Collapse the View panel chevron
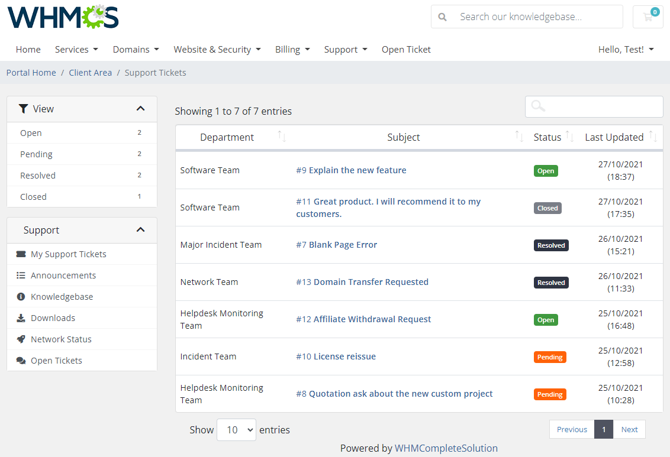Screen dimensions: 670x457 tap(141, 109)
